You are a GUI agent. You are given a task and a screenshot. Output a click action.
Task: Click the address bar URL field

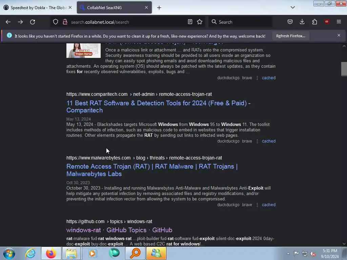(127, 22)
